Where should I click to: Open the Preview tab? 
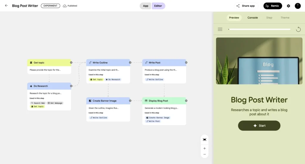(x=234, y=17)
